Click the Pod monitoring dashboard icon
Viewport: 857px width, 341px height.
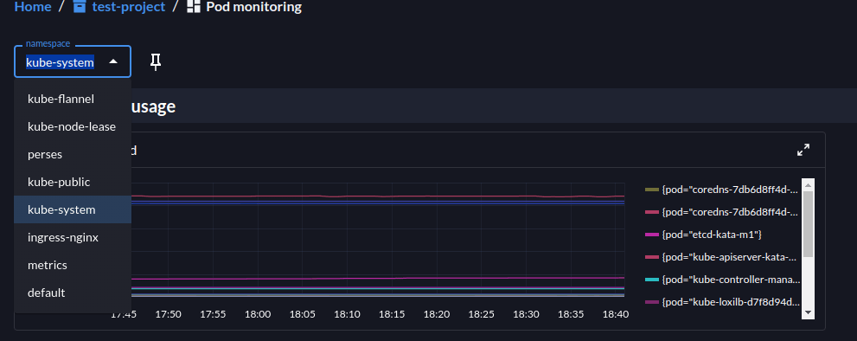(x=194, y=7)
